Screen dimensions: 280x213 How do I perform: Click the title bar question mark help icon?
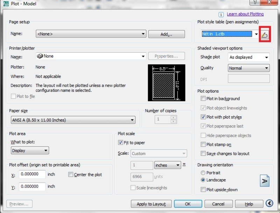coord(255,3)
